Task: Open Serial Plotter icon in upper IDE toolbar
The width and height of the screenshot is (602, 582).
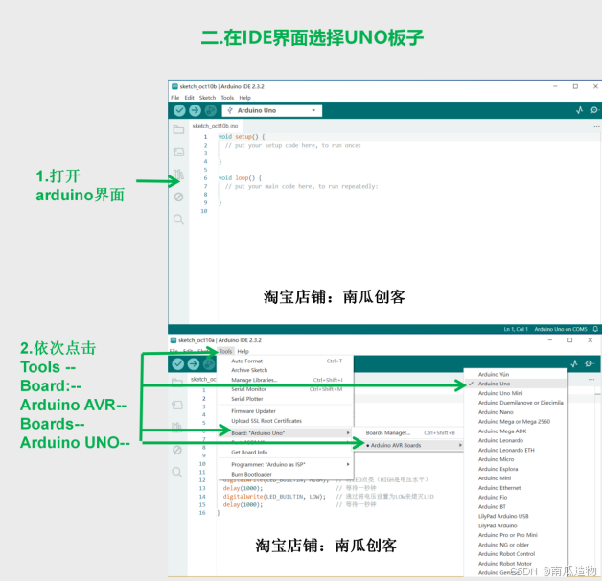Action: tap(579, 110)
